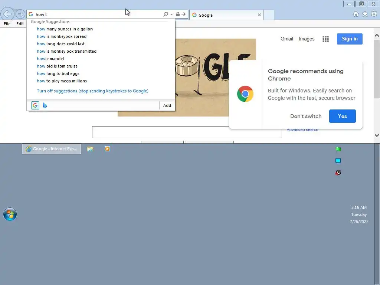Open the Home page icon
Image resolution: width=380 pixels, height=285 pixels.
(x=356, y=14)
